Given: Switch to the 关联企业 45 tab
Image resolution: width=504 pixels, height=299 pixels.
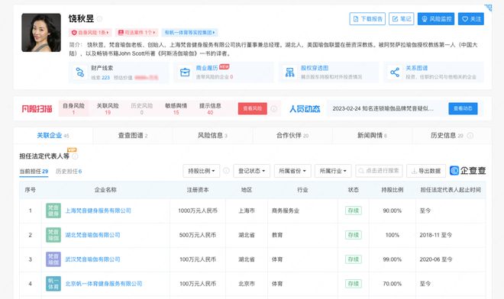Looking at the screenshot, I should 53,136.
